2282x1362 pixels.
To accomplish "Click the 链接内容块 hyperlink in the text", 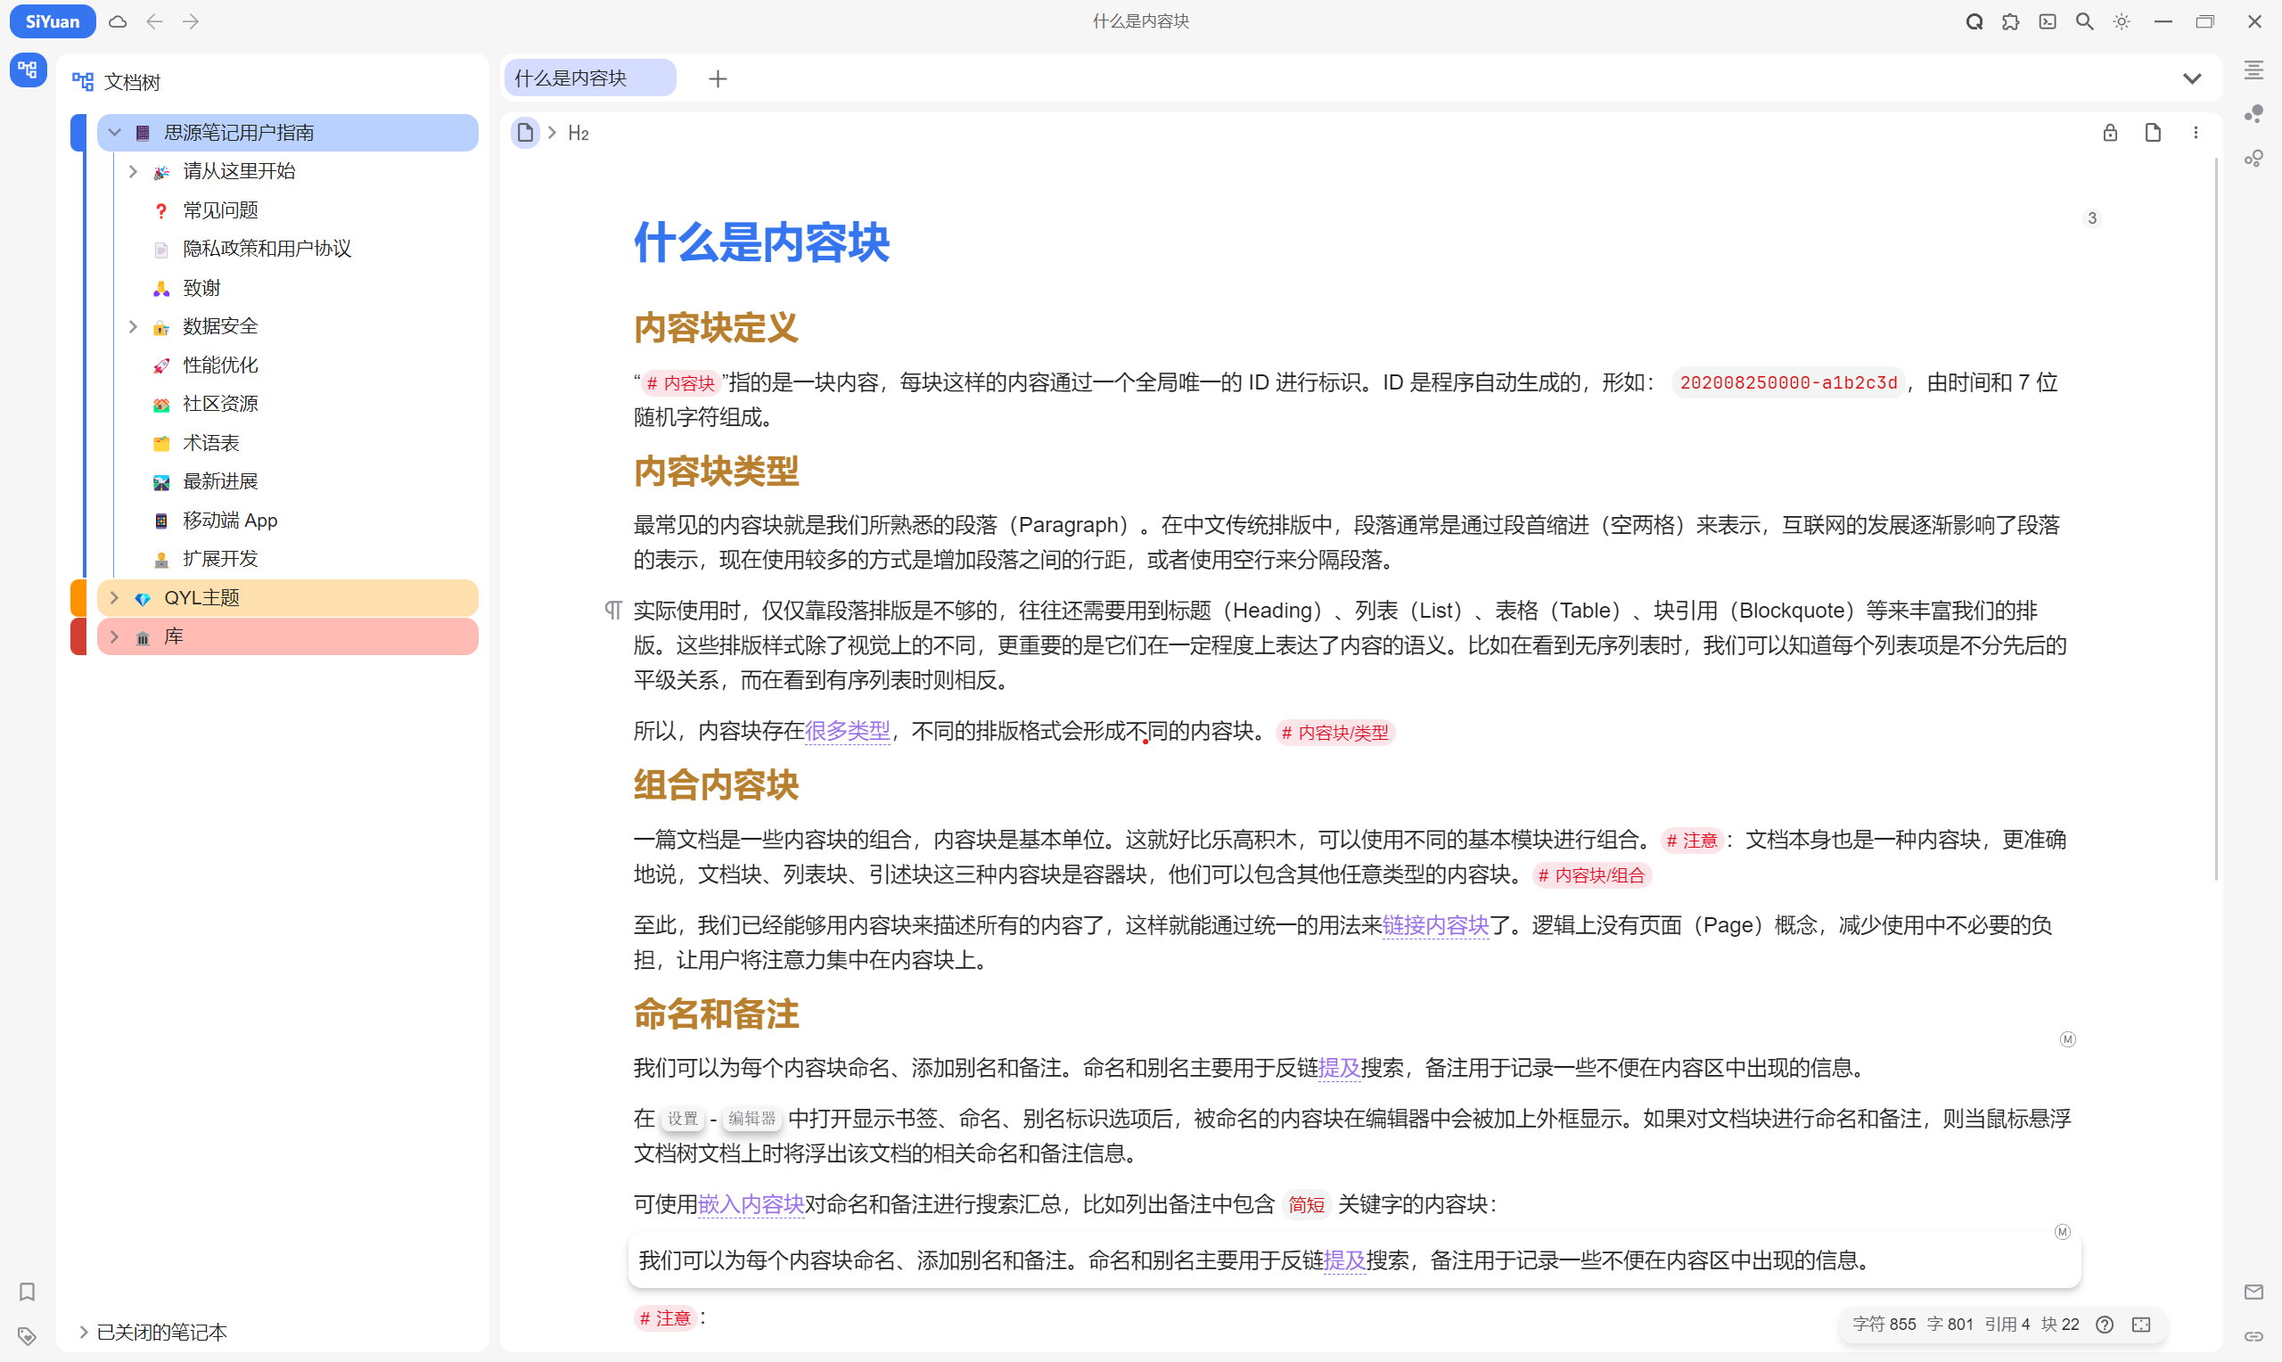I will [x=1436, y=925].
